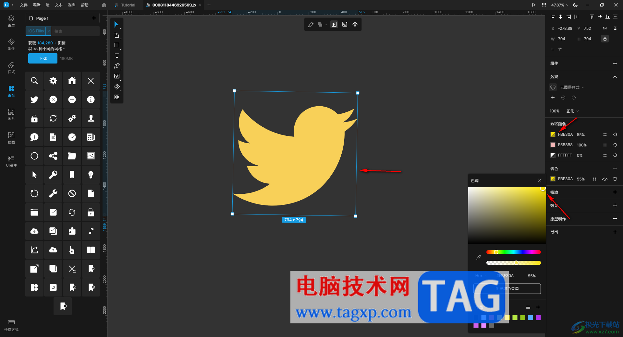The height and width of the screenshot is (337, 623).
Task: Toggle the mask button in floating toolbar
Action: 334,24
